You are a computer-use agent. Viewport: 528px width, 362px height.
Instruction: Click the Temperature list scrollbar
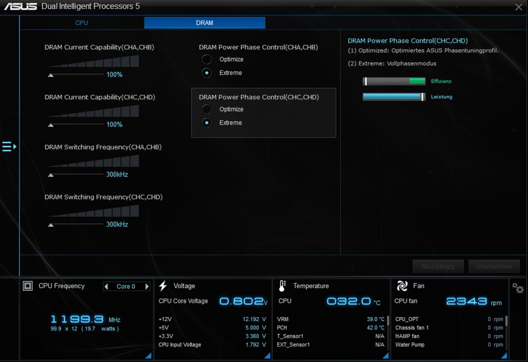(x=388, y=321)
